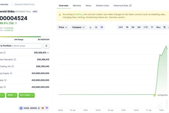Open the Wallet dropdown button
The height and width of the screenshot is (113, 169).
[x=12, y=95]
